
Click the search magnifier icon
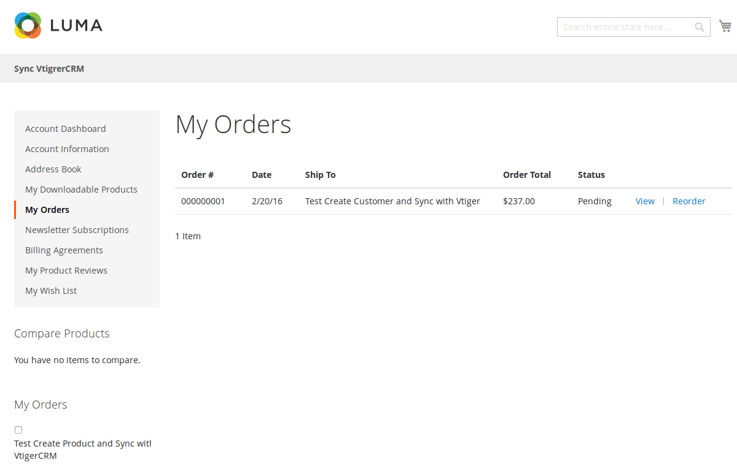[x=699, y=27]
